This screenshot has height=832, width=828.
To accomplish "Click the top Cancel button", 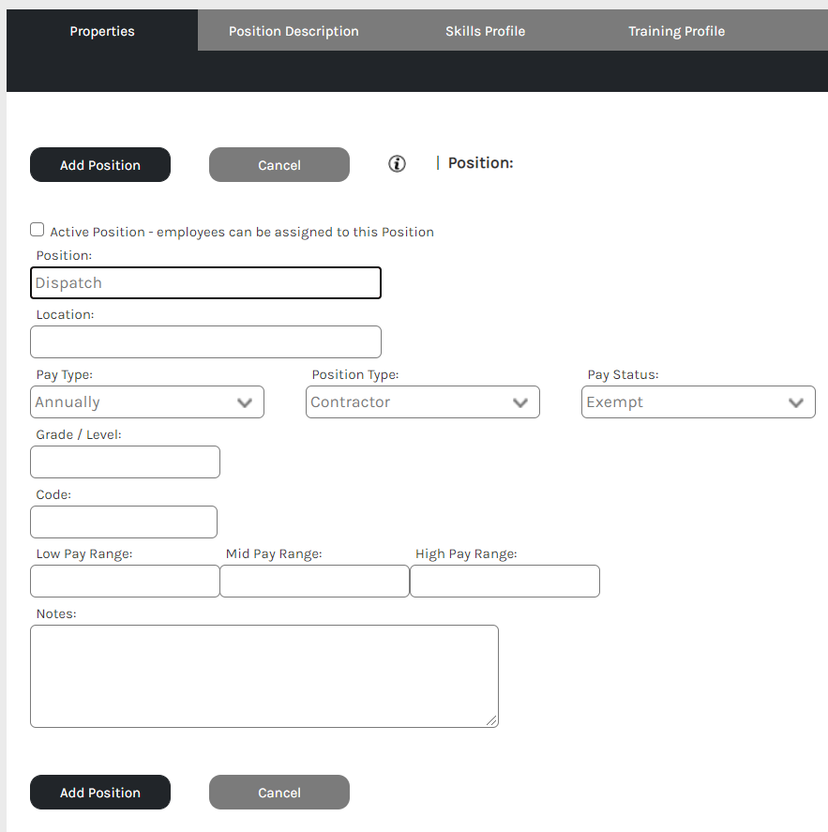I will (x=279, y=165).
